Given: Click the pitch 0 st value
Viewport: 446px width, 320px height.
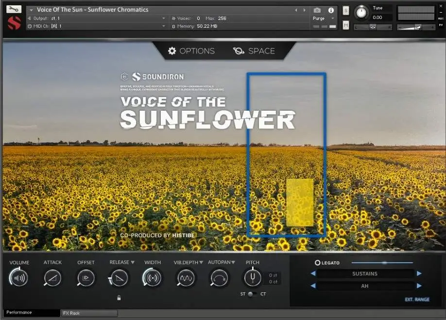Looking at the screenshot, I should [x=273, y=275].
